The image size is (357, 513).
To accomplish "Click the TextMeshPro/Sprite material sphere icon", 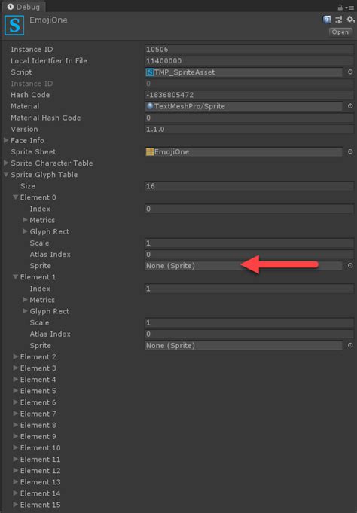I will (x=150, y=106).
